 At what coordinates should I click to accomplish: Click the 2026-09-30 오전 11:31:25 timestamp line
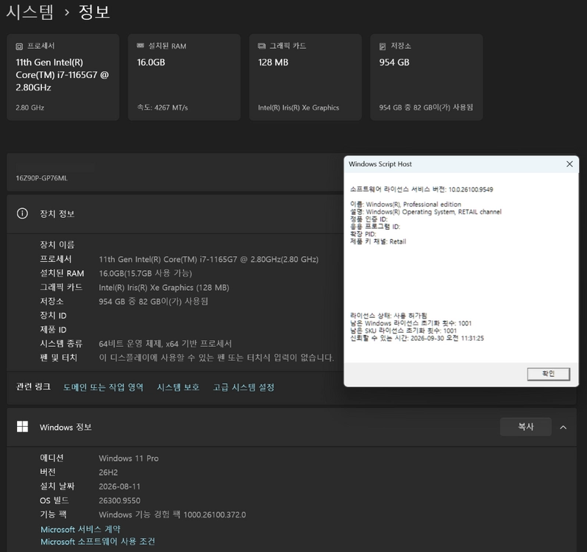417,338
